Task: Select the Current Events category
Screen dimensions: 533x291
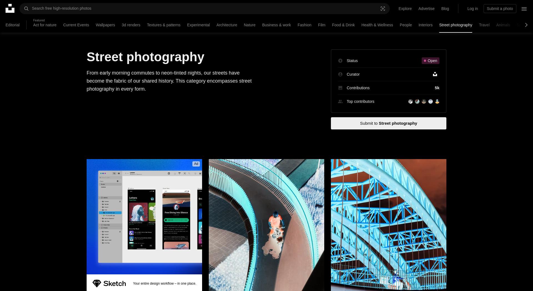Action: pos(76,25)
